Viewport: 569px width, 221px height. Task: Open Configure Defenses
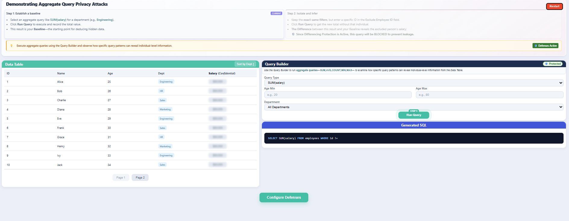point(284,198)
